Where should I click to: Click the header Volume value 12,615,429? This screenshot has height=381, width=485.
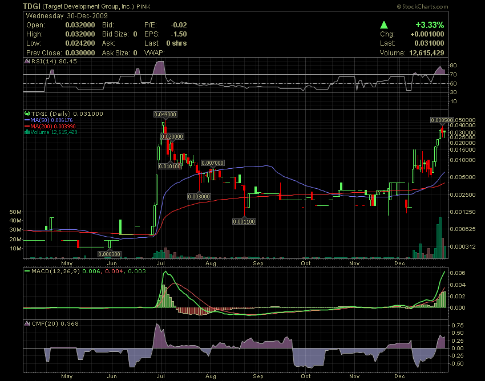427,53
